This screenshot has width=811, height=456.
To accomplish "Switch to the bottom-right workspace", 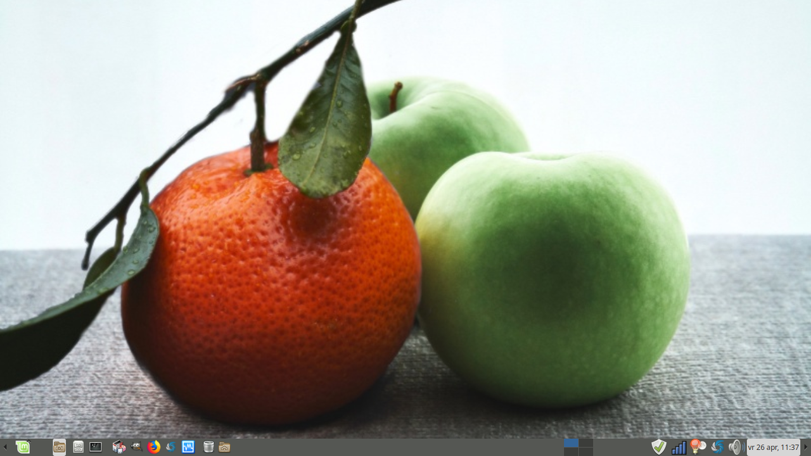I will click(586, 452).
